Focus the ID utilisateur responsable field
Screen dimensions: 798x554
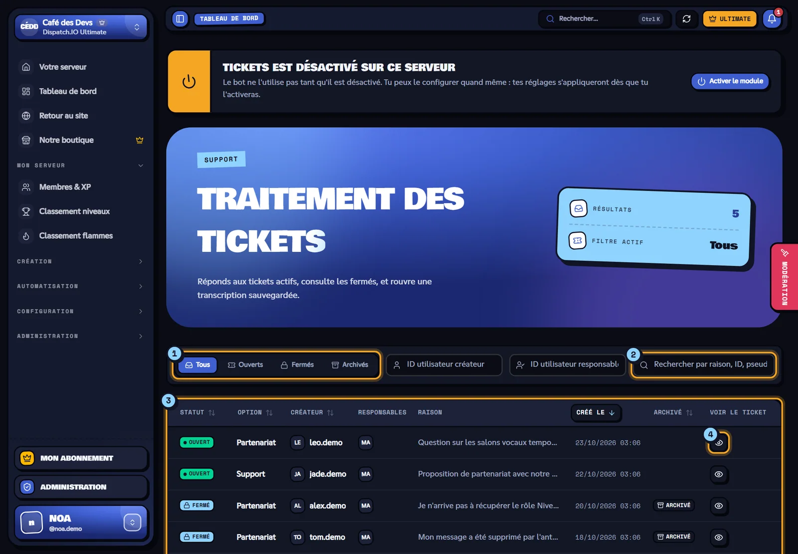pos(568,365)
